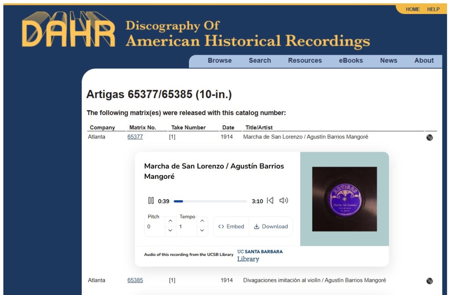Mute the audio player volume
This screenshot has height=295, width=450.
[x=284, y=201]
